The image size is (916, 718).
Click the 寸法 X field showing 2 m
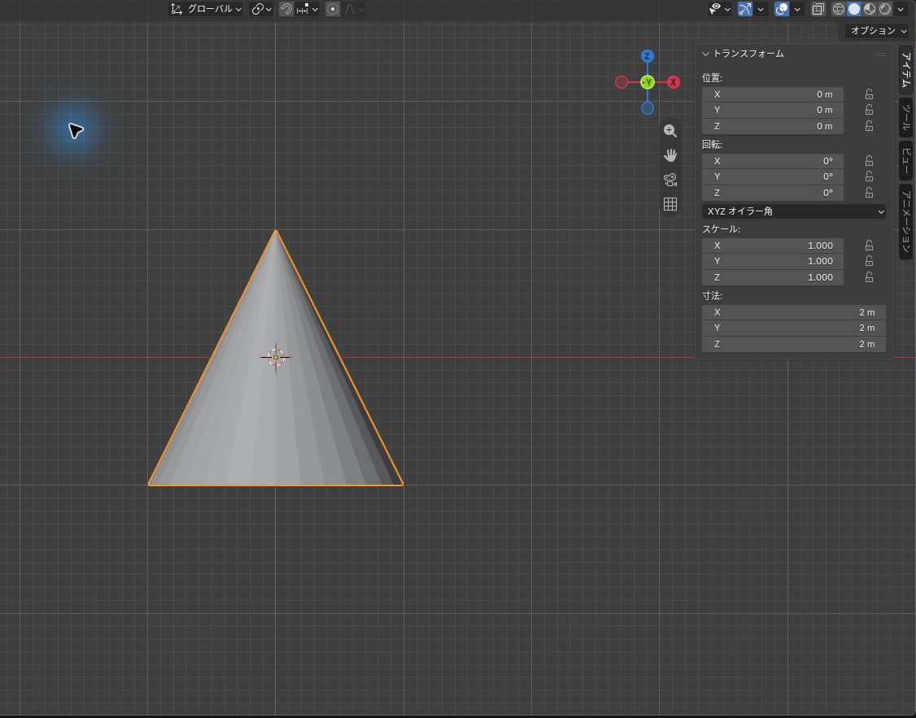(794, 312)
